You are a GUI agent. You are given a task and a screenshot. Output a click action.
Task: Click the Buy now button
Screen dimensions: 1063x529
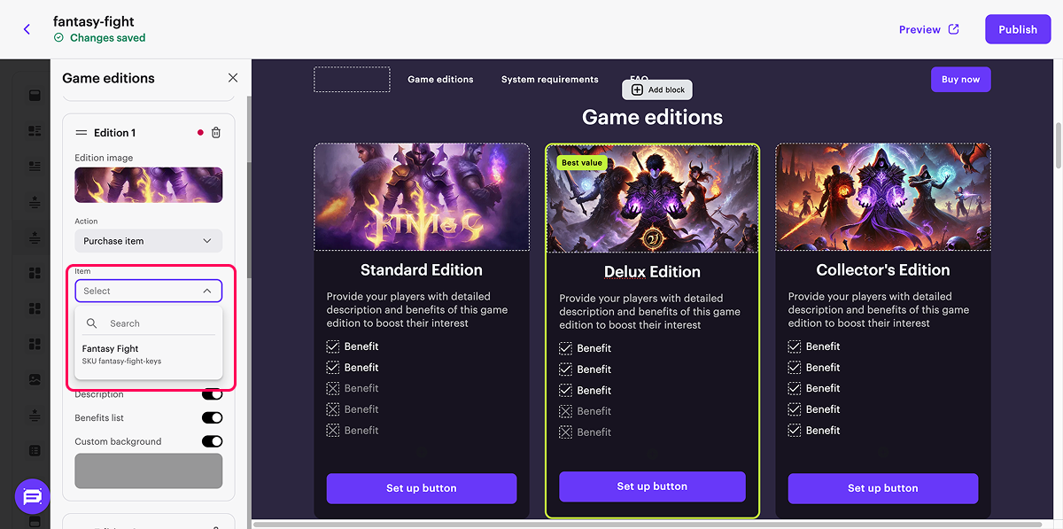[960, 80]
